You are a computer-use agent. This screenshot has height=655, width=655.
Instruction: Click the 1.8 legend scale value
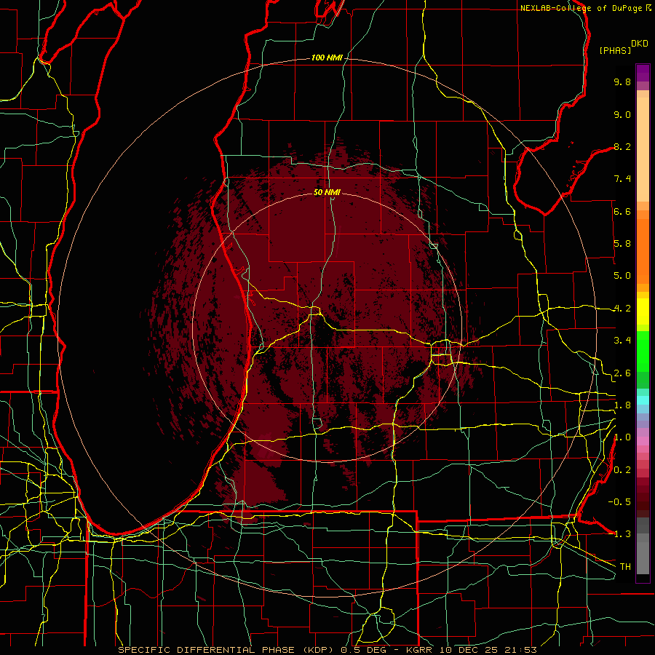click(622, 405)
